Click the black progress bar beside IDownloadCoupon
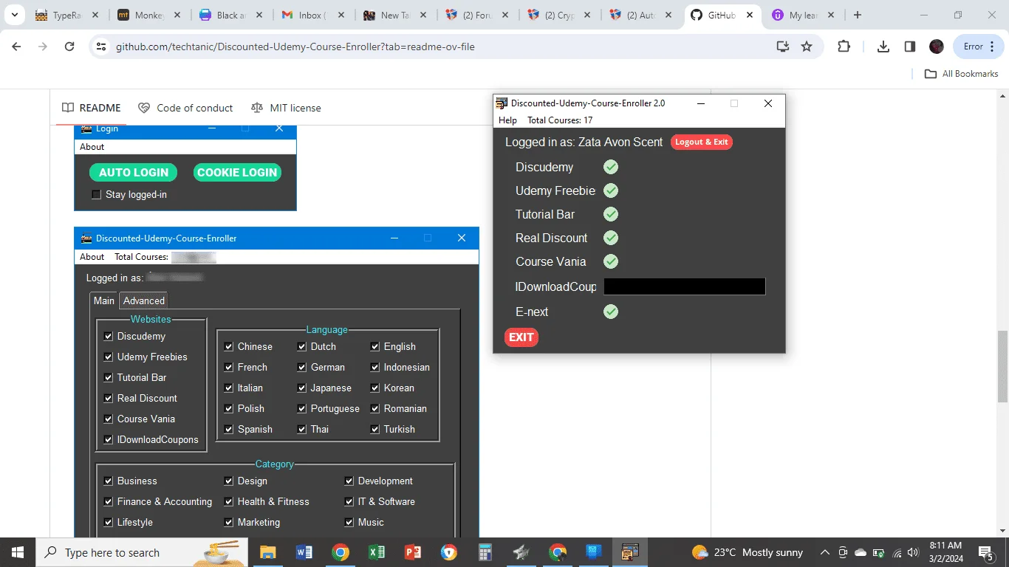This screenshot has height=567, width=1009. pos(685,286)
